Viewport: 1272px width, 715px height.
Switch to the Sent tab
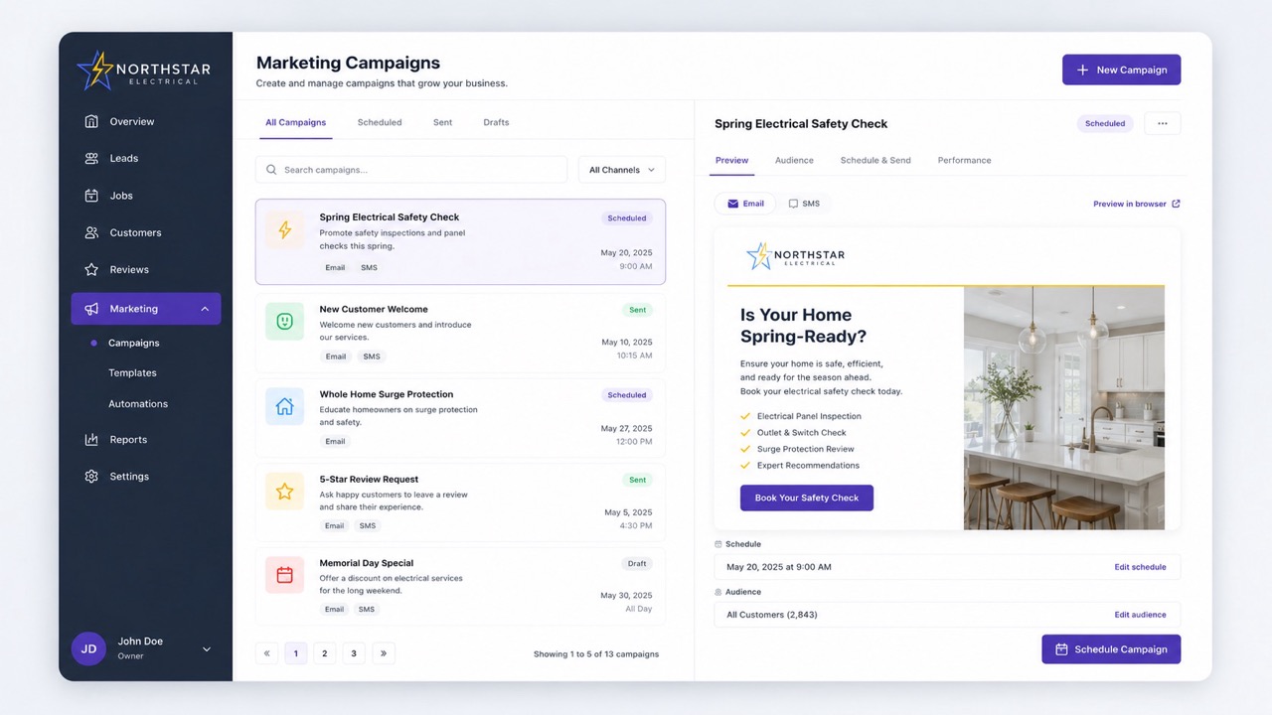pos(442,122)
